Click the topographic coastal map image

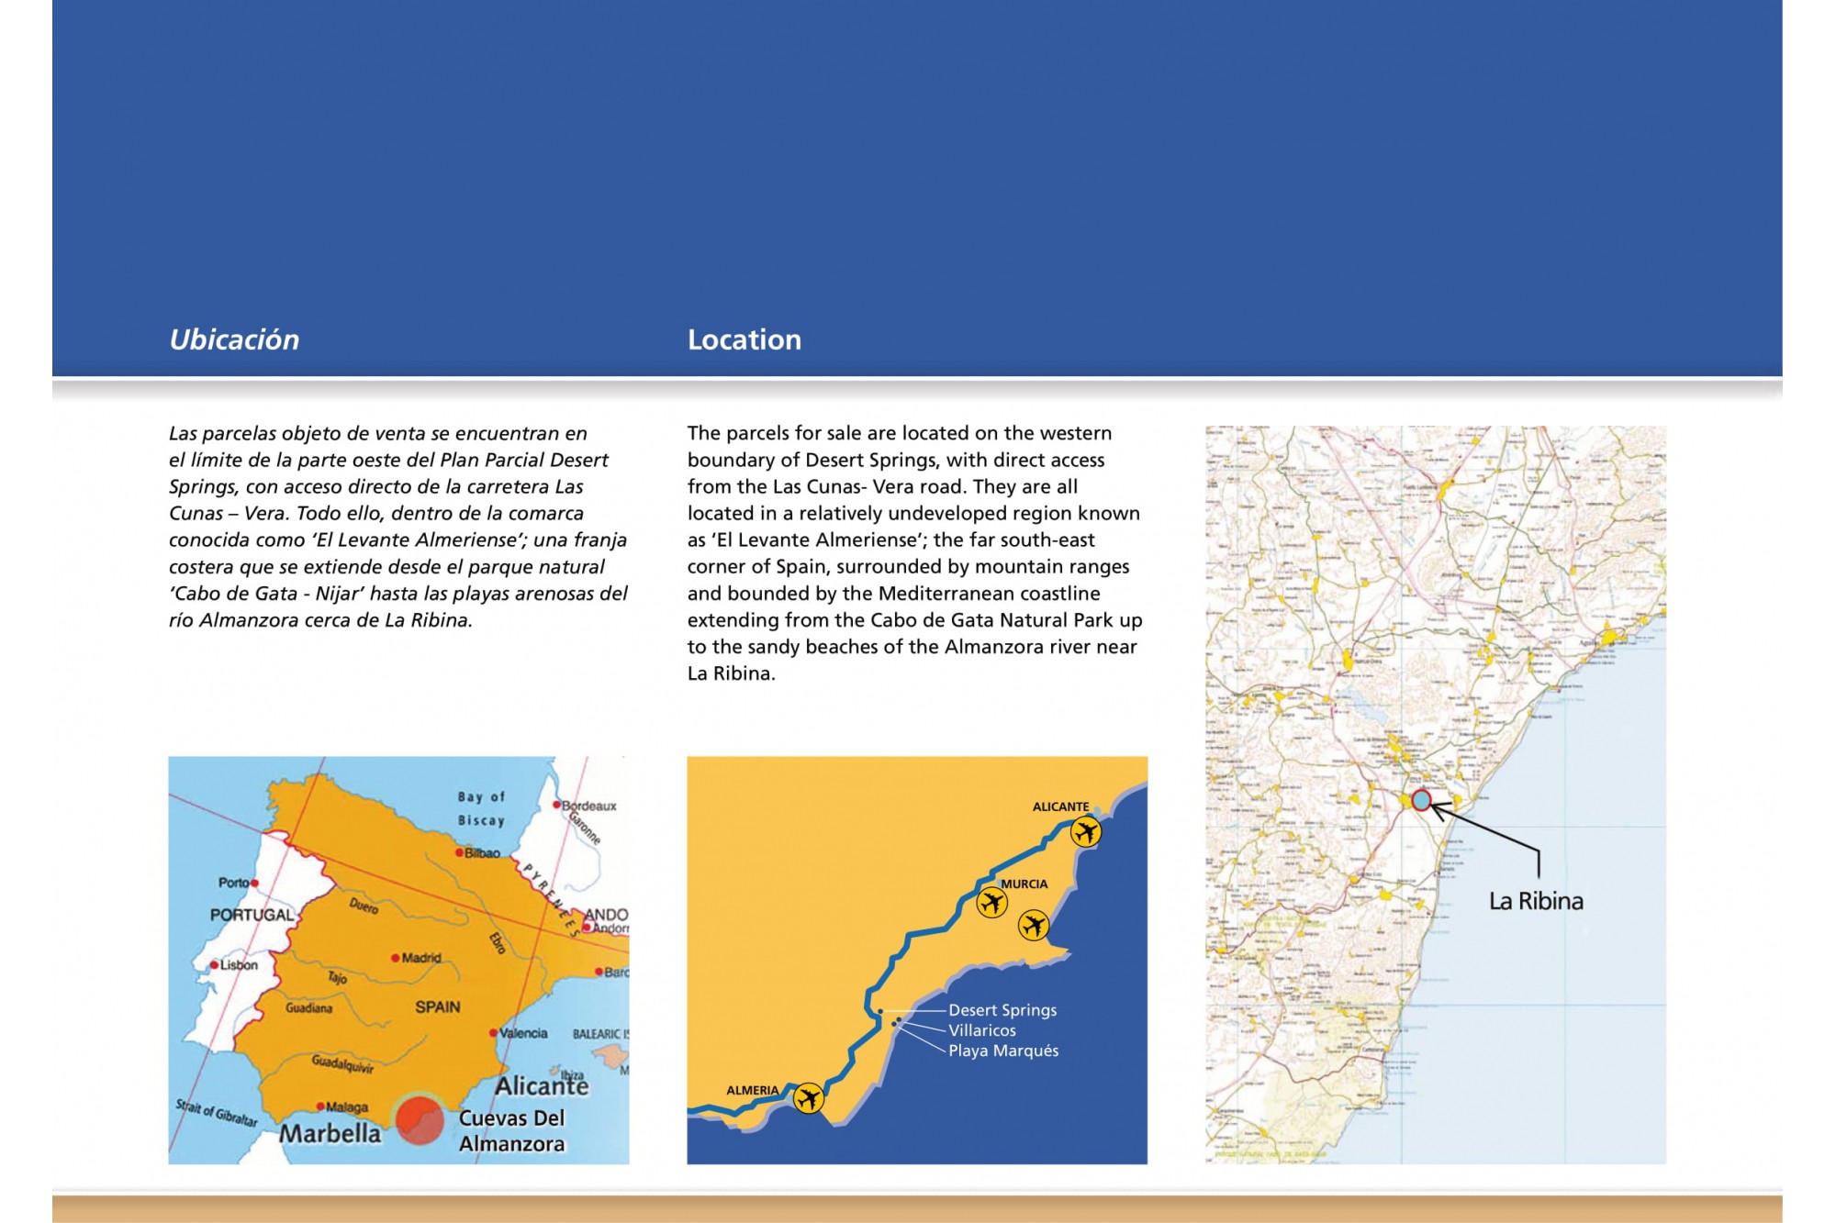(1436, 795)
